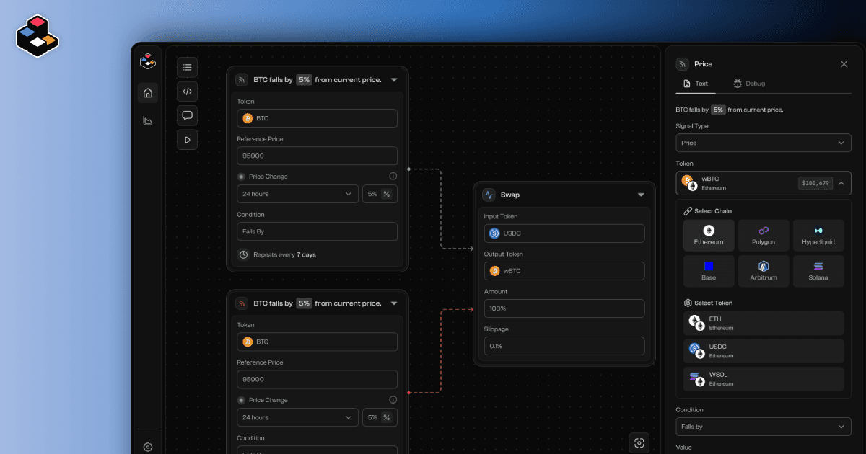This screenshot has height=454, width=866.
Task: Open the chat bubble toolbar icon
Action: pos(187,115)
